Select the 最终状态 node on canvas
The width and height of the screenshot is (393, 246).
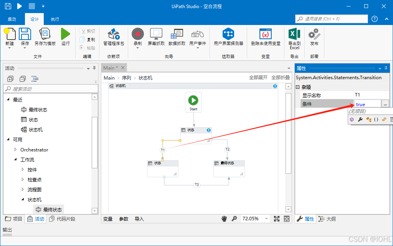229,169
